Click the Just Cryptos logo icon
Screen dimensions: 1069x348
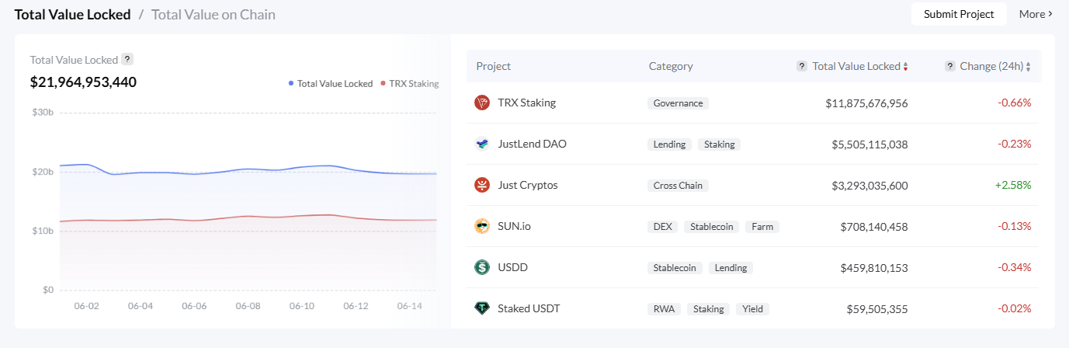tap(482, 185)
